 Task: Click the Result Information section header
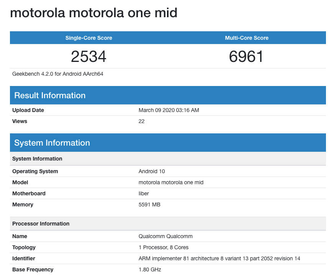49,95
